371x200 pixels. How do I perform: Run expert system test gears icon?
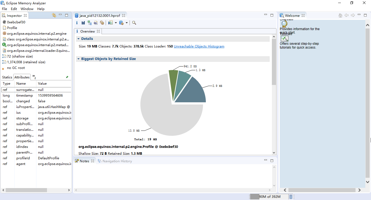pyautogui.click(x=102, y=23)
